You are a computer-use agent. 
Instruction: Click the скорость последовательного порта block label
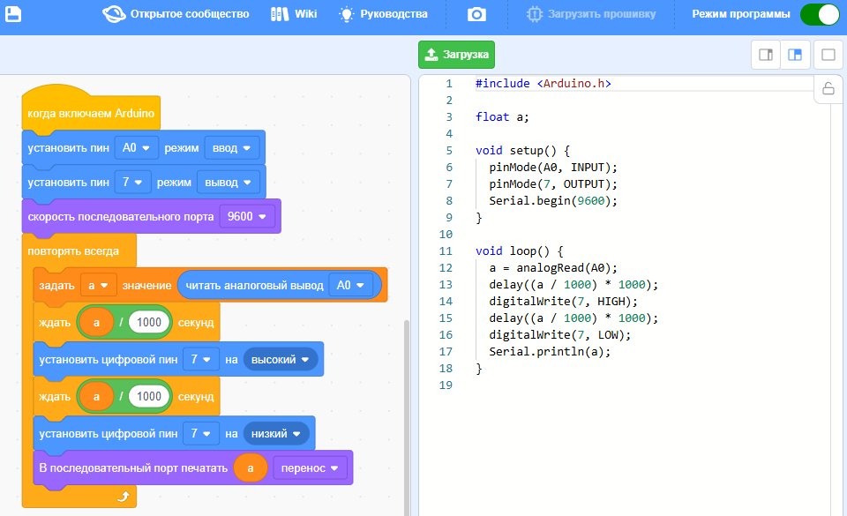pyautogui.click(x=121, y=216)
